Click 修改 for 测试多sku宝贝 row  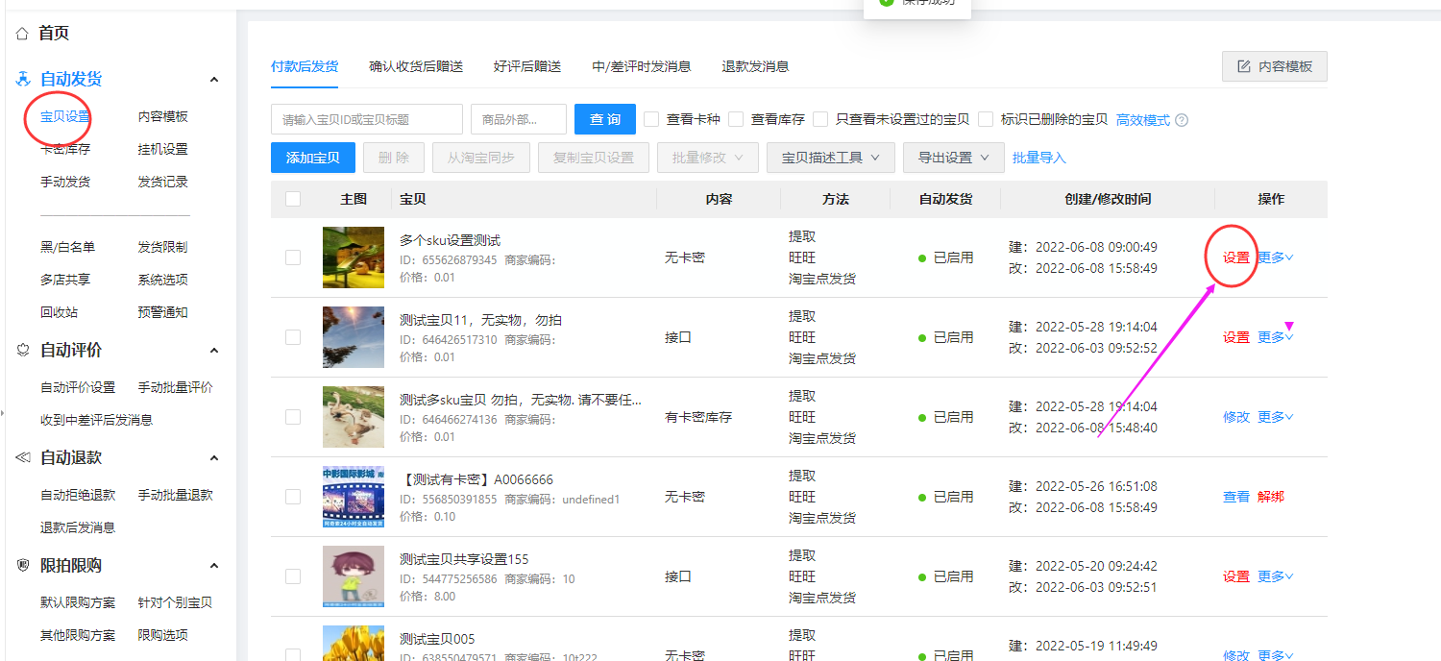coord(1236,417)
